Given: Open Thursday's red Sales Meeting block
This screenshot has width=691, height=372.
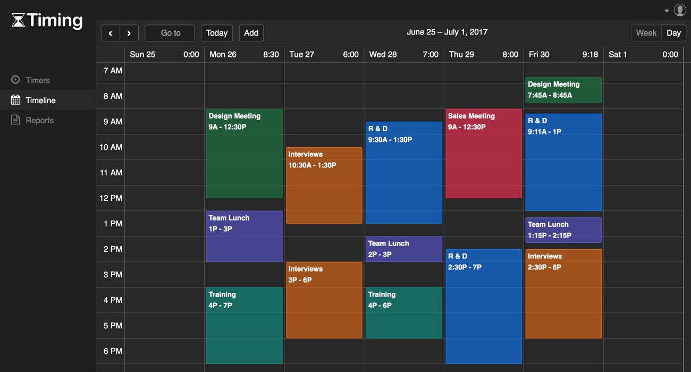Looking at the screenshot, I should pos(483,154).
